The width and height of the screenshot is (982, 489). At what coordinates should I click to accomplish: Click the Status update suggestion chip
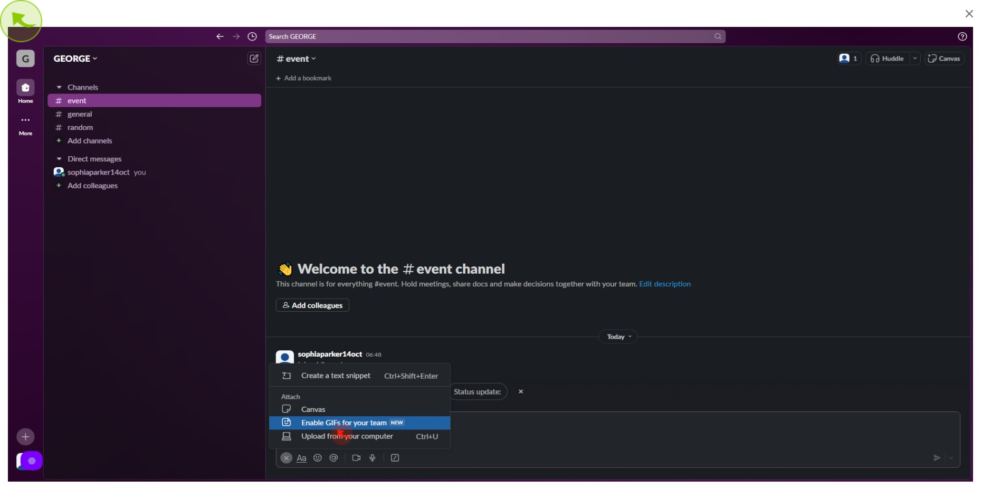click(478, 391)
